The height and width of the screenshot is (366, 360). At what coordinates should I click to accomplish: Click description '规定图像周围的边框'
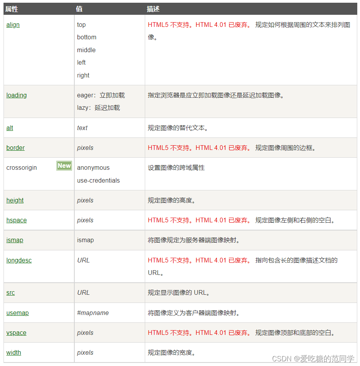285,148
